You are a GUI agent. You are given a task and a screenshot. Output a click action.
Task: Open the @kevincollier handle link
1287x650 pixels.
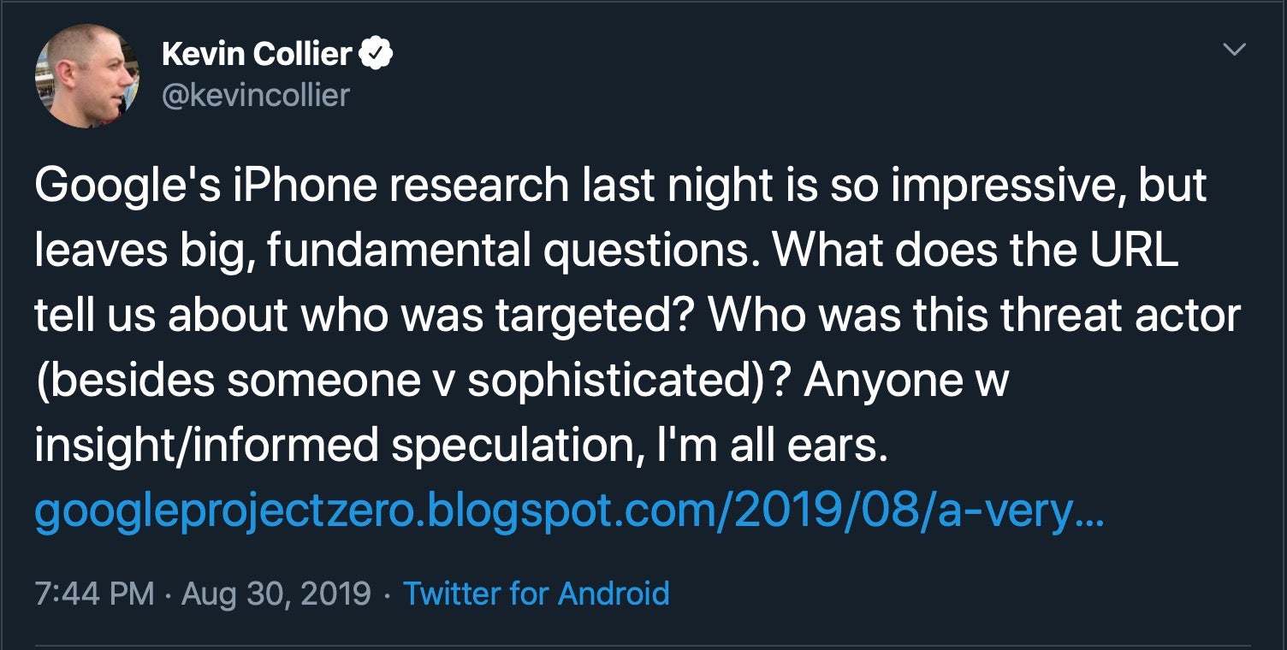[x=255, y=94]
